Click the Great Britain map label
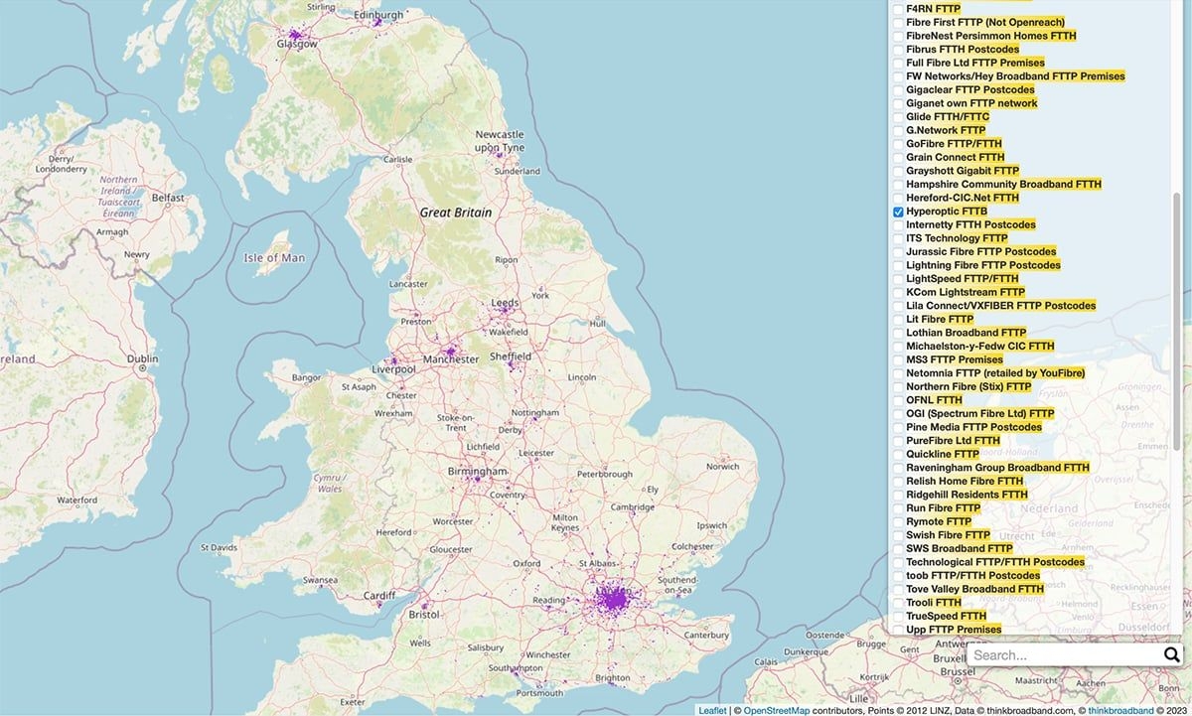Image resolution: width=1192 pixels, height=716 pixels. coord(456,213)
